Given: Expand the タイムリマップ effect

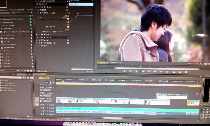Looking at the screenshot, I should pos(37,34).
